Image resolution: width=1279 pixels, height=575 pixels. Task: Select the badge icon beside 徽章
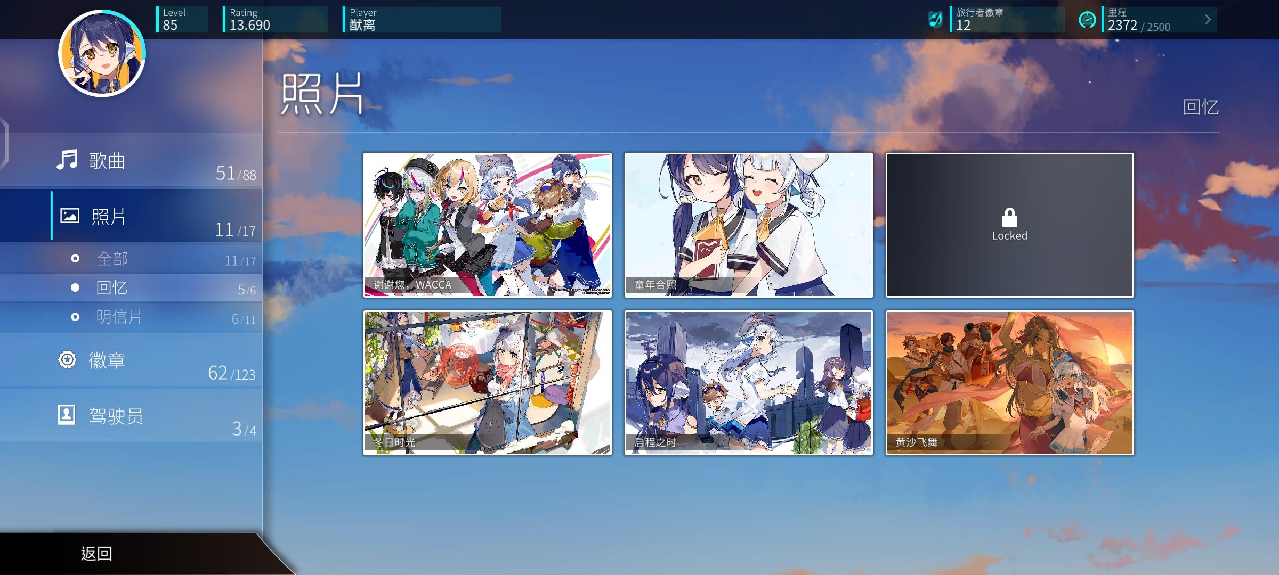(x=67, y=360)
